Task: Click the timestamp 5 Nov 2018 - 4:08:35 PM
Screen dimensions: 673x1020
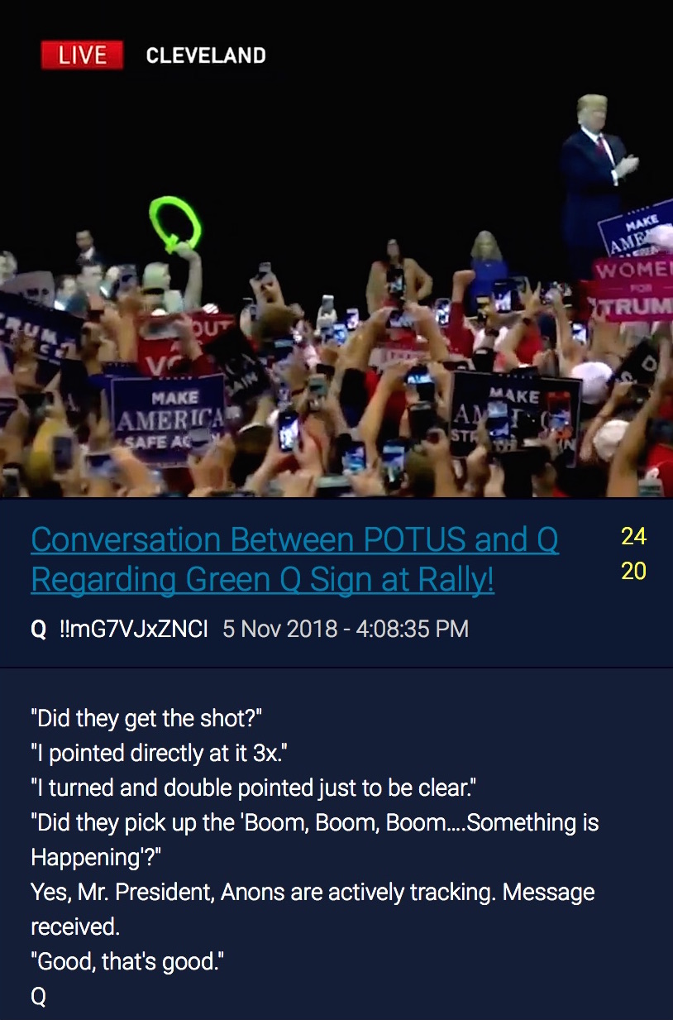Action: tap(346, 630)
